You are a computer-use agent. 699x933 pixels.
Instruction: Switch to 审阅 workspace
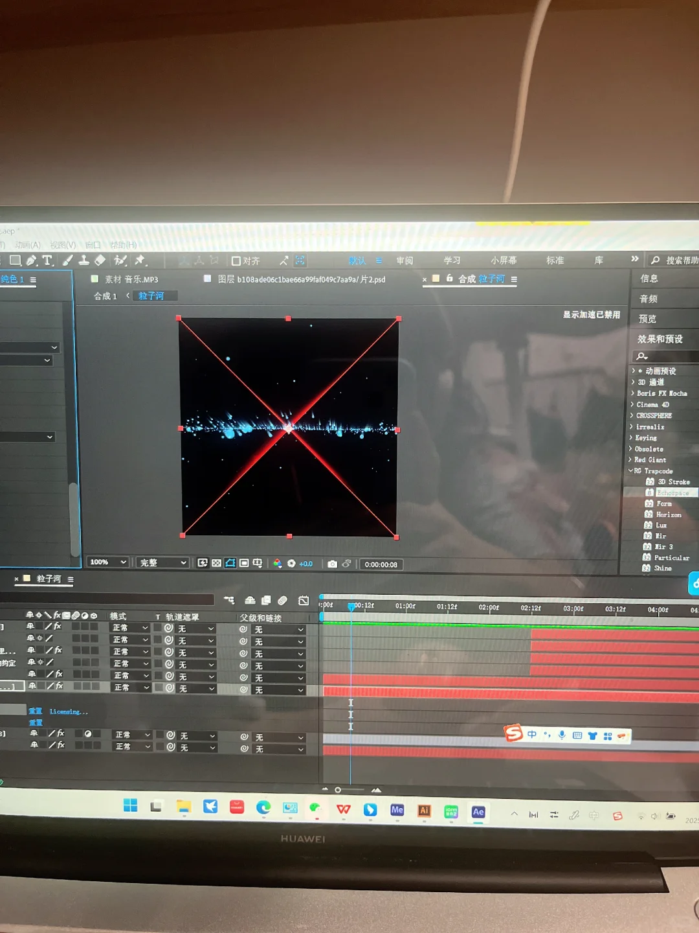[405, 260]
